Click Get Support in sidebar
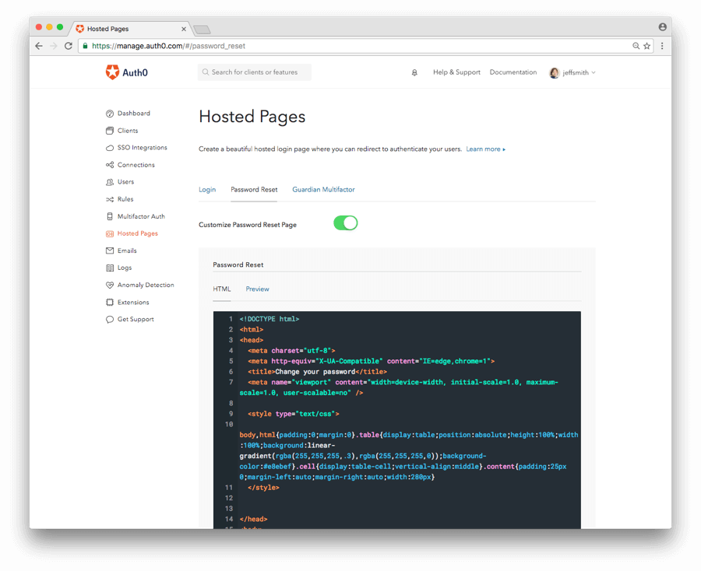This screenshot has height=571, width=701. [x=136, y=319]
